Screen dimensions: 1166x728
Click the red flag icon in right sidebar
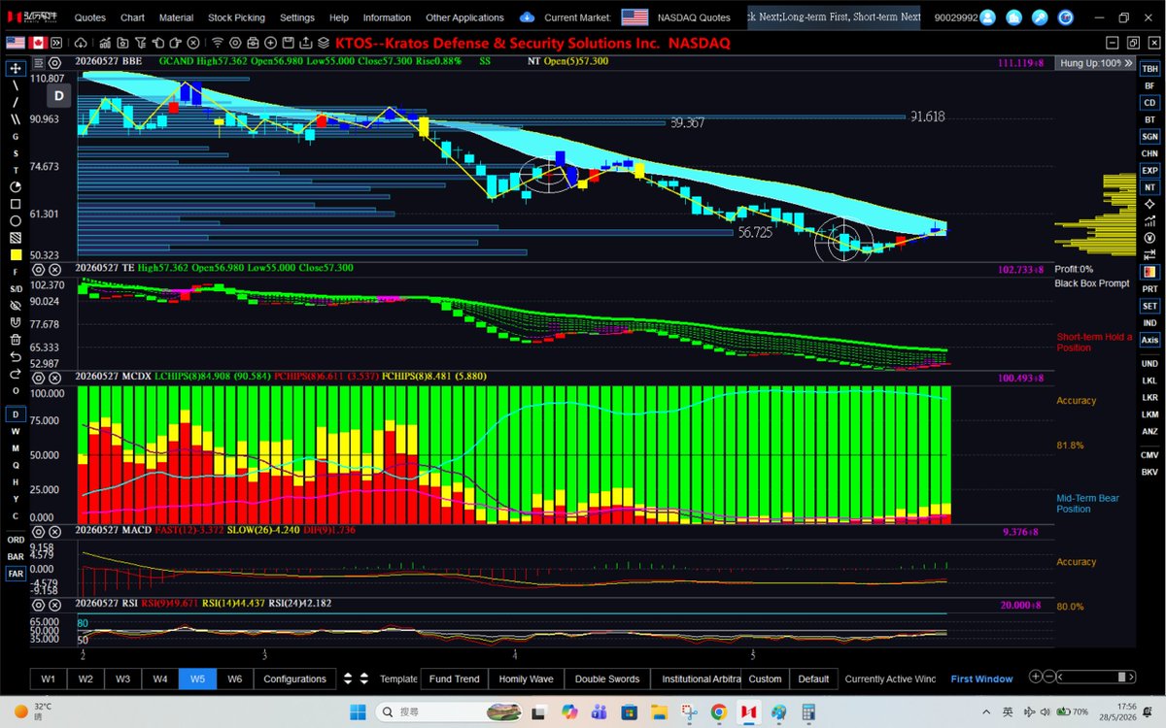(1149, 272)
